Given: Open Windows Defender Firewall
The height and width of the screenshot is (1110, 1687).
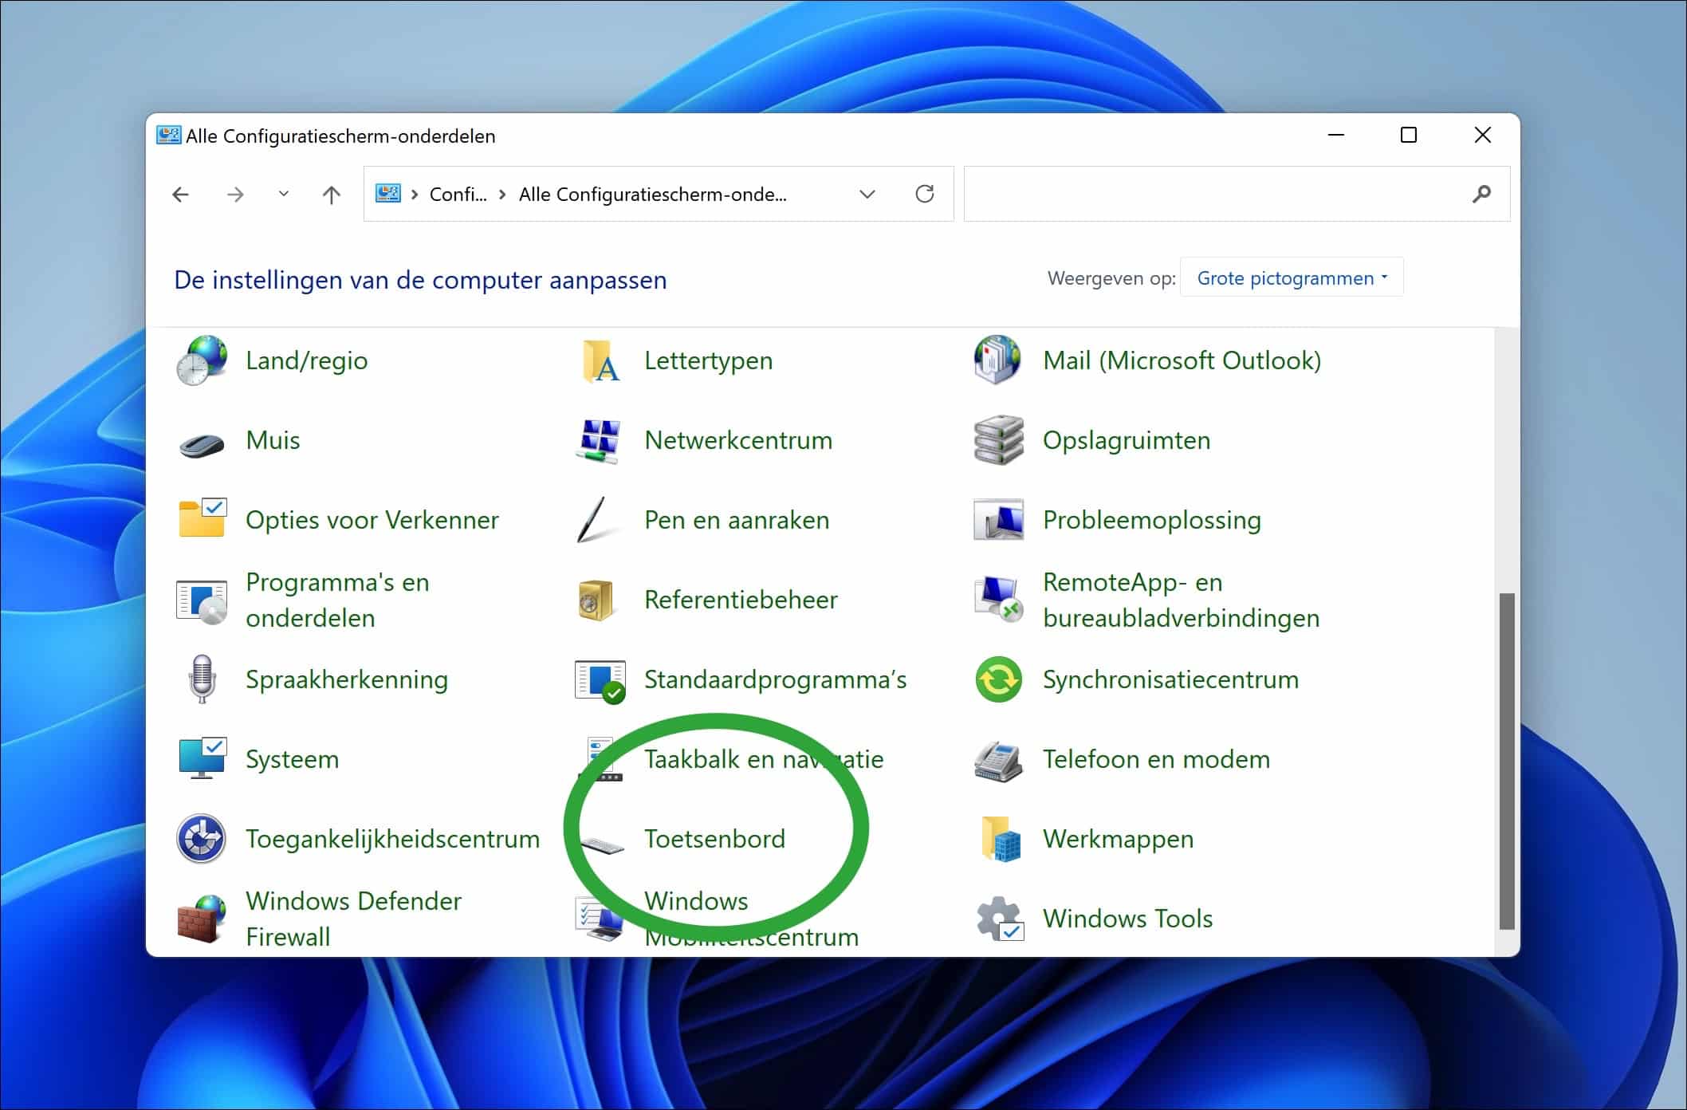Looking at the screenshot, I should [353, 918].
